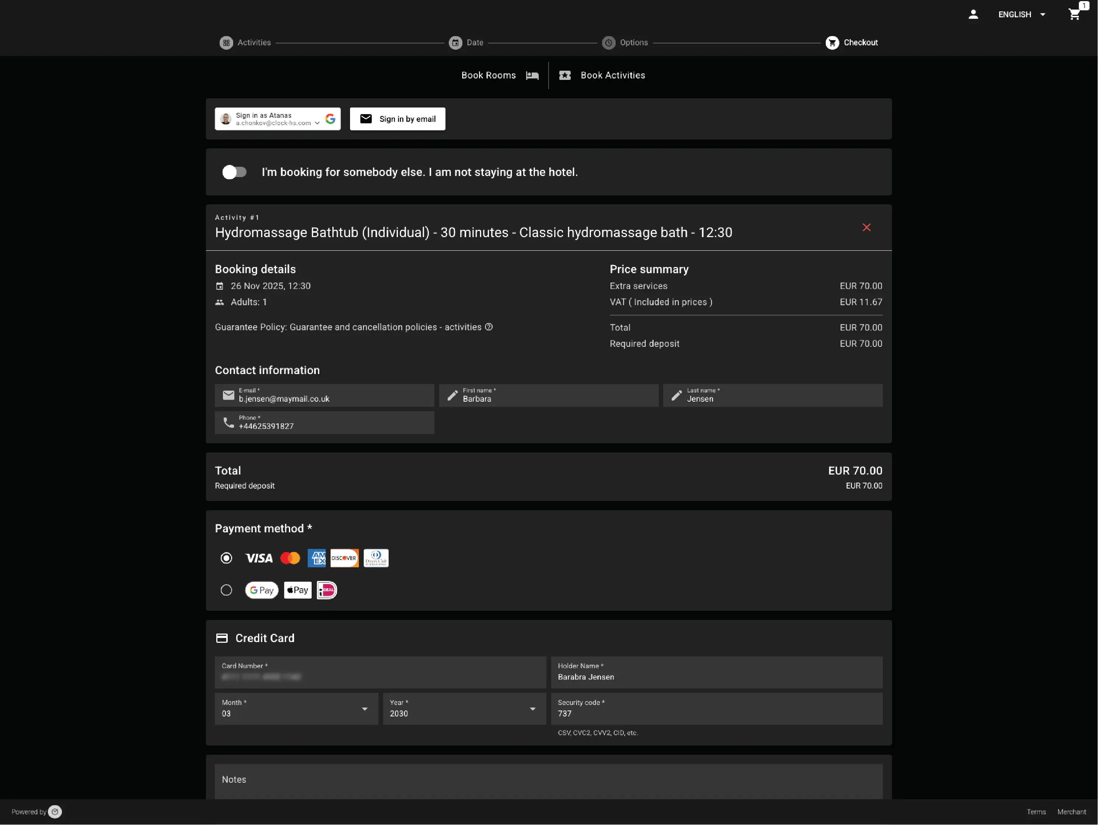Toggle booking for somebody else switch
Viewport: 1098px width, 825px height.
click(x=234, y=172)
